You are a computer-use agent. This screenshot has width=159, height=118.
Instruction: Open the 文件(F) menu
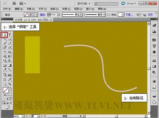pyautogui.click(x=7, y=9)
